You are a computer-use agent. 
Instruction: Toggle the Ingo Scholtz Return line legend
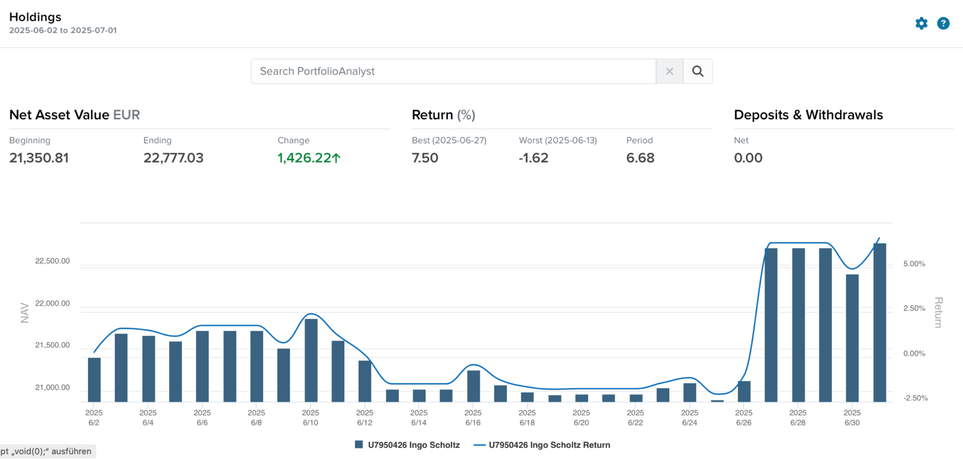542,445
